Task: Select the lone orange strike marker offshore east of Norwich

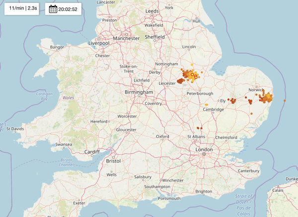Action: click(x=285, y=101)
